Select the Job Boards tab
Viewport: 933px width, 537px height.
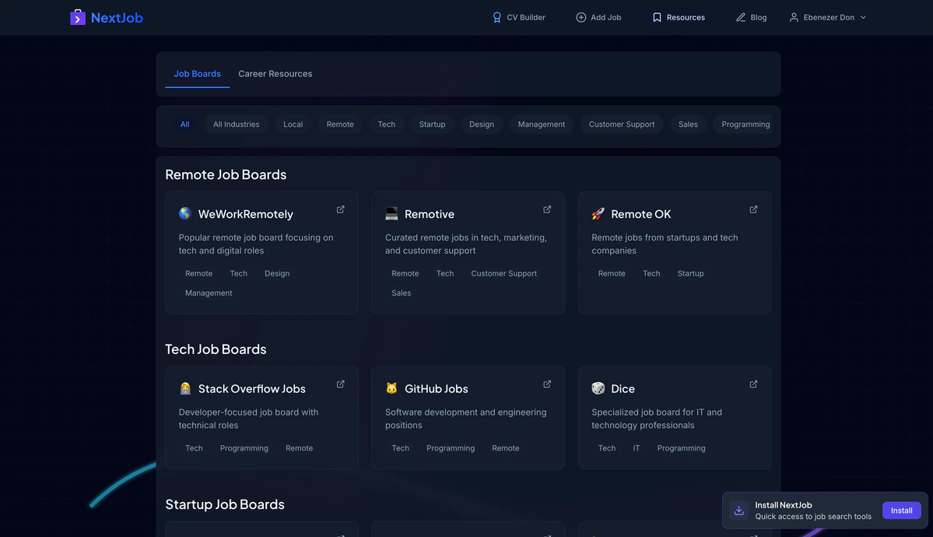pos(196,74)
